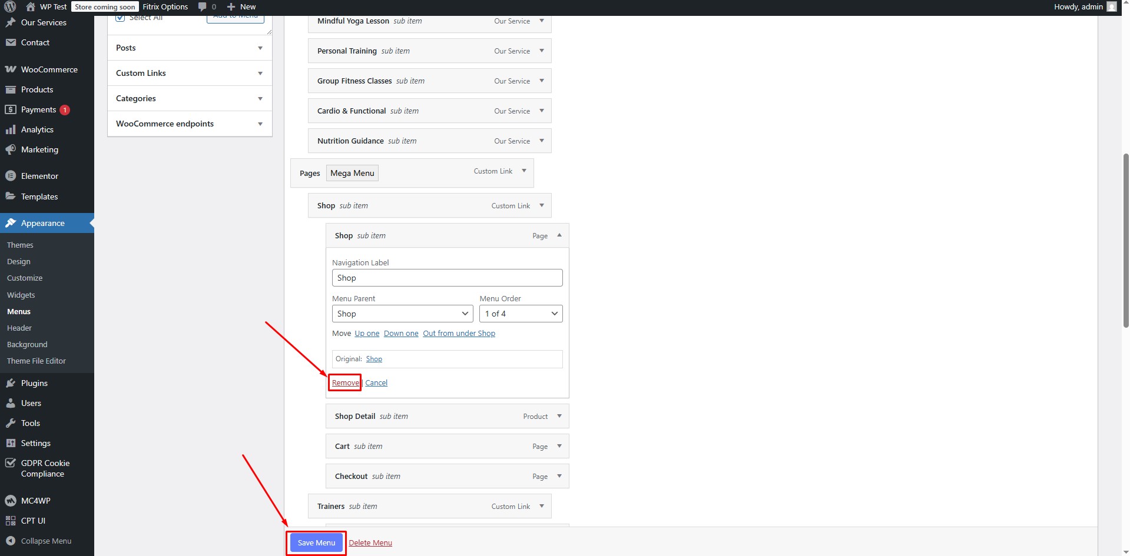The height and width of the screenshot is (556, 1130).
Task: Expand the Custom Links panel
Action: point(260,73)
